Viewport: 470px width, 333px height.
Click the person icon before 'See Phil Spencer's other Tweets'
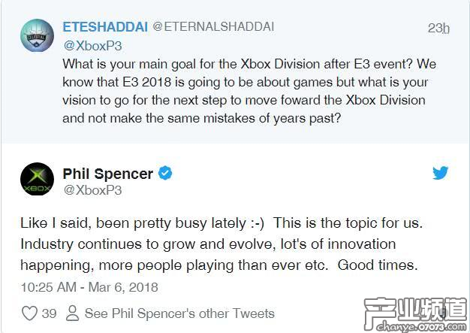pos(73,313)
